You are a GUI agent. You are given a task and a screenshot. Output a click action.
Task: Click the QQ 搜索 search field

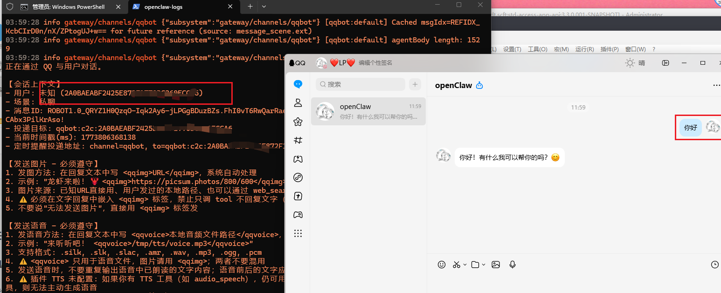[x=360, y=84]
